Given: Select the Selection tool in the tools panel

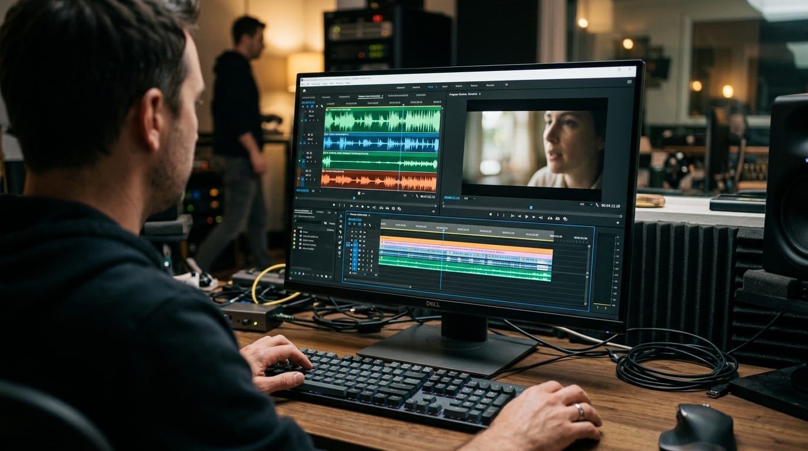Looking at the screenshot, I should (341, 216).
